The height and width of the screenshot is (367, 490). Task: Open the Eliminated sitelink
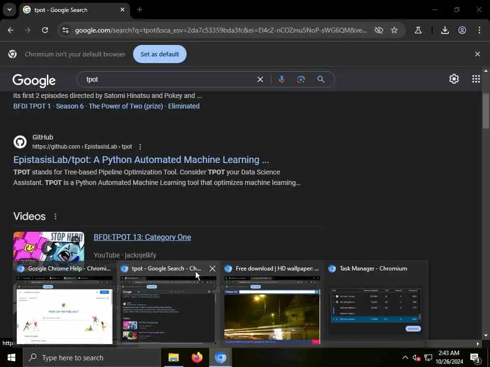pos(184,106)
